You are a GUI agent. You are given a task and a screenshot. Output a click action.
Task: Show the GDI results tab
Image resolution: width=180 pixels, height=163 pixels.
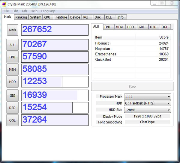tap(142, 27)
